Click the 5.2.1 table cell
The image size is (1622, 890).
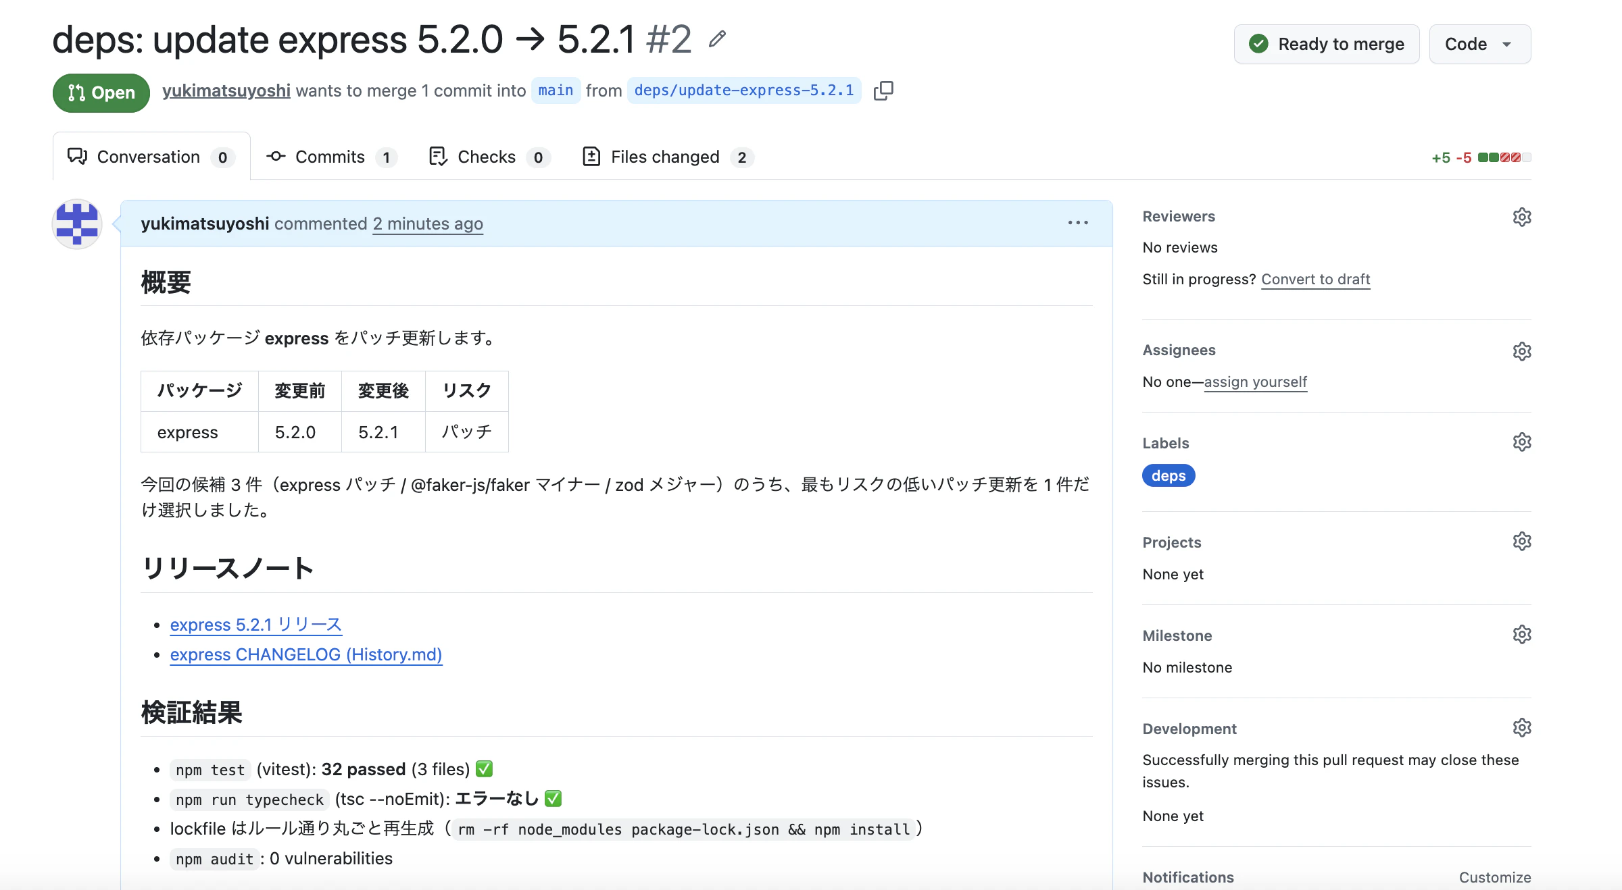(x=383, y=432)
